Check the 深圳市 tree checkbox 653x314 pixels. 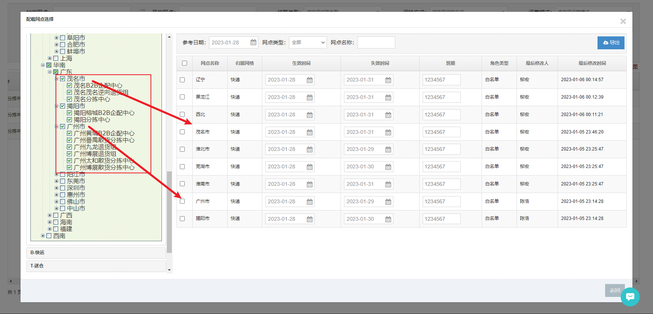(63, 188)
